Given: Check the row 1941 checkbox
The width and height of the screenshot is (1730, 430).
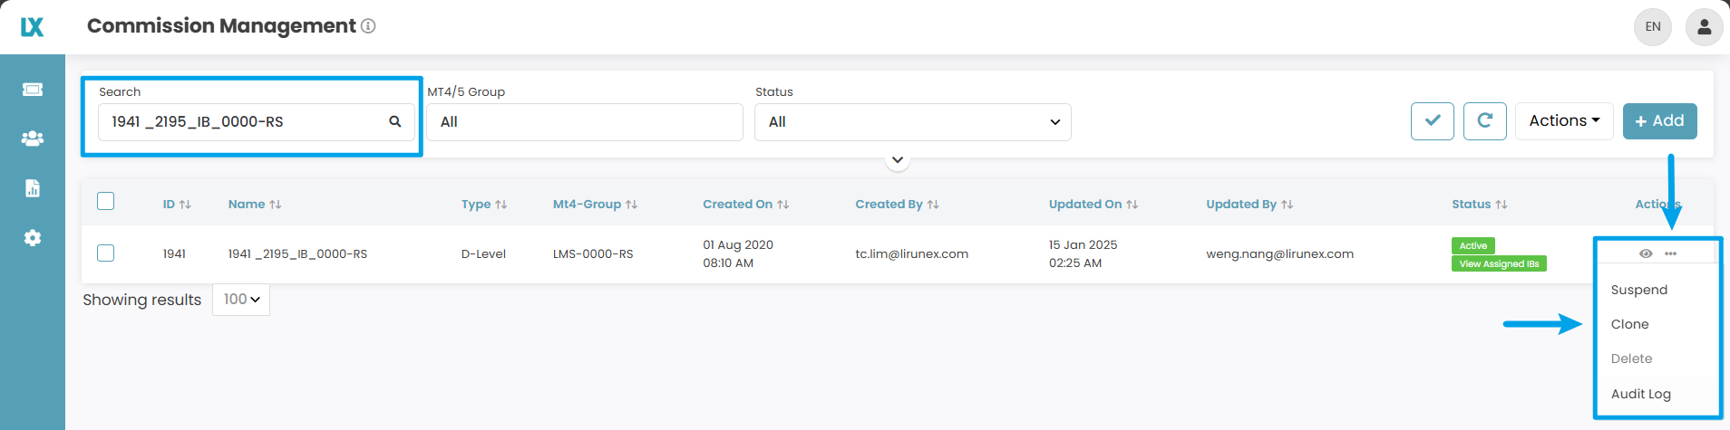Looking at the screenshot, I should click(106, 253).
